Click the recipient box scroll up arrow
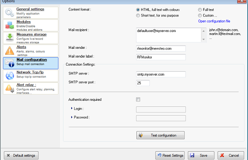248x160 pixels. coord(204,31)
